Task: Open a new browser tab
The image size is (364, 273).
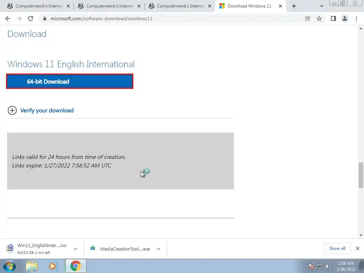Action: tap(294, 6)
